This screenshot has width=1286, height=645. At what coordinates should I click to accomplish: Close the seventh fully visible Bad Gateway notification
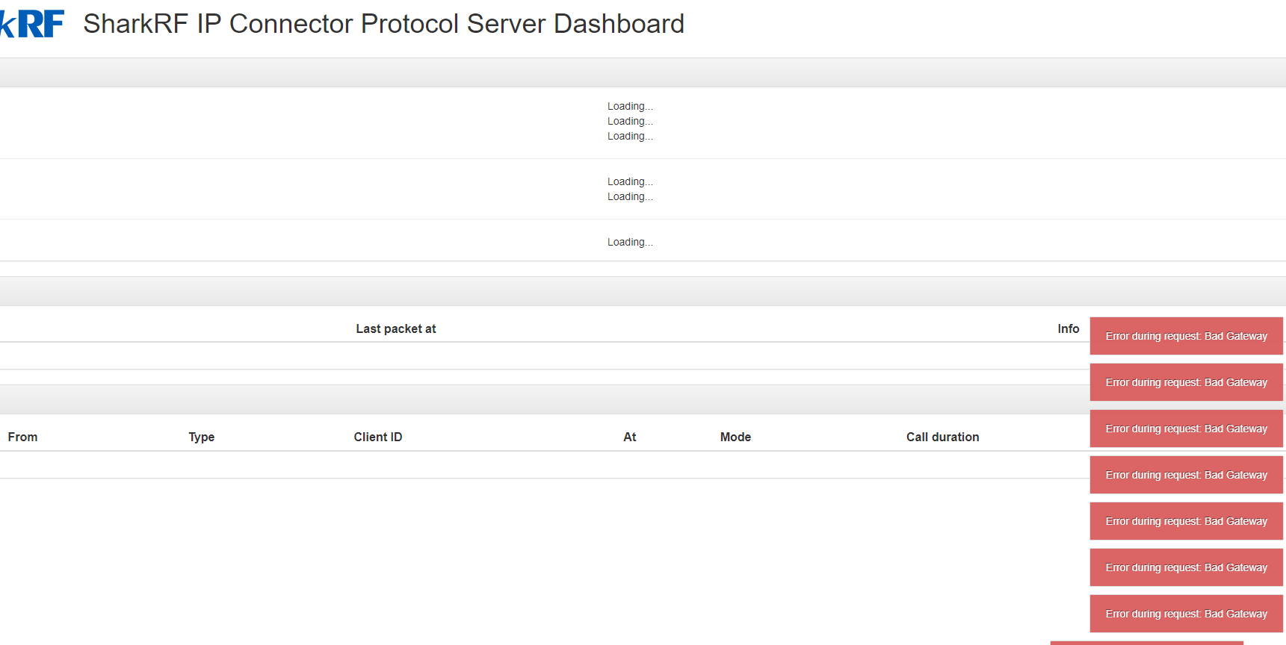(1186, 614)
